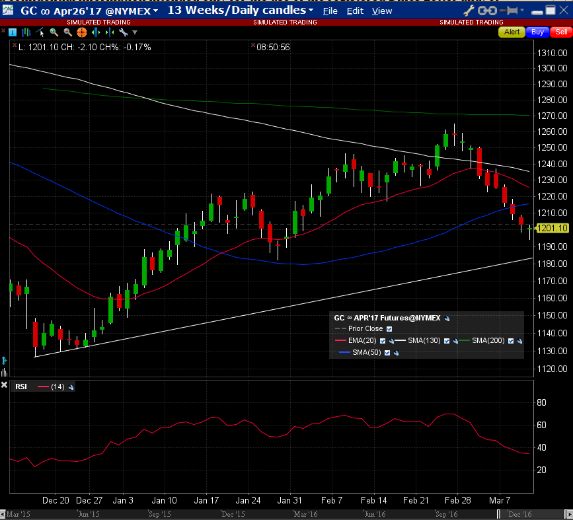The width and height of the screenshot is (573, 520).
Task: Uncheck the Prior Close checkbox
Action: (x=389, y=329)
